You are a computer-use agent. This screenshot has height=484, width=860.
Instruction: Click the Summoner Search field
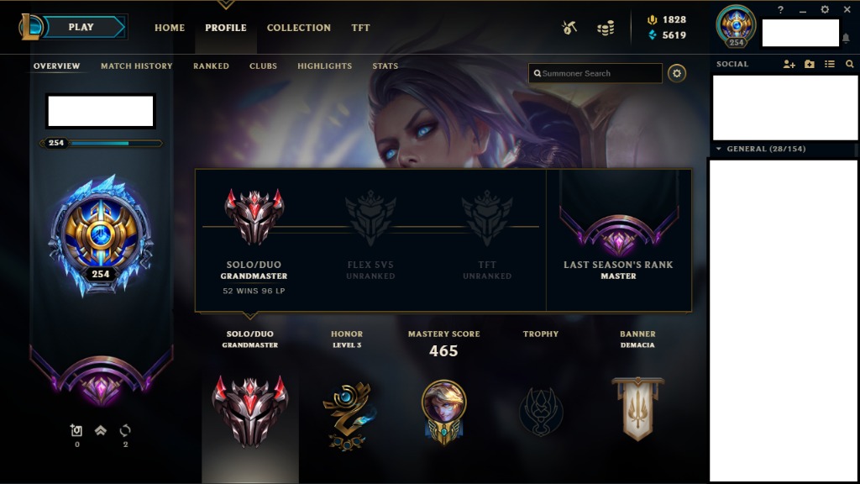pos(595,74)
